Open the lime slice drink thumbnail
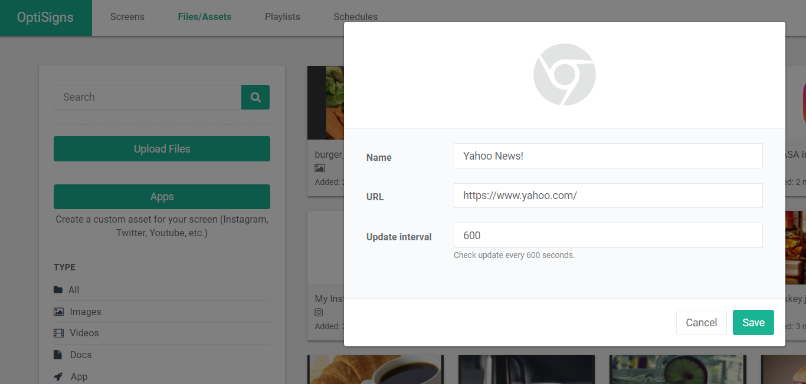 (x=678, y=369)
